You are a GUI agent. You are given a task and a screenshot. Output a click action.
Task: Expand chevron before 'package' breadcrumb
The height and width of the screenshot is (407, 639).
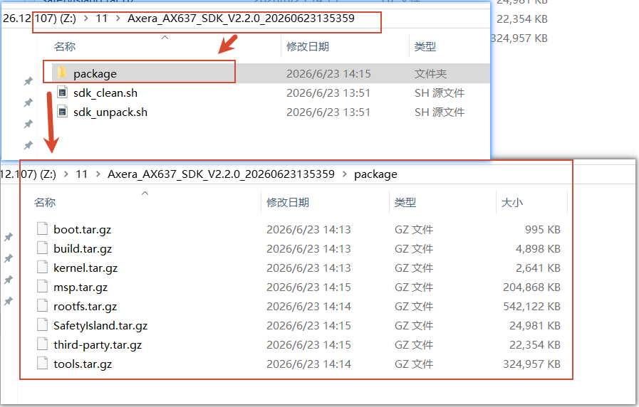coord(345,174)
